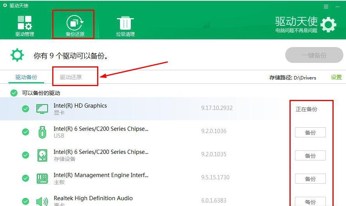Uncheck the USB chipset driver checkbox
Screen dimensions: 346x206
pyautogui.click(x=26, y=132)
